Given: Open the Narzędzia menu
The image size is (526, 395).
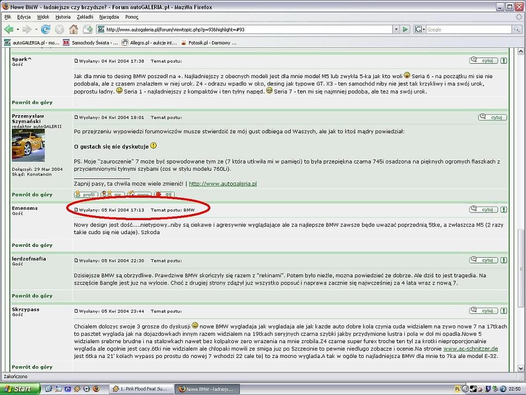Looking at the screenshot, I should point(109,17).
